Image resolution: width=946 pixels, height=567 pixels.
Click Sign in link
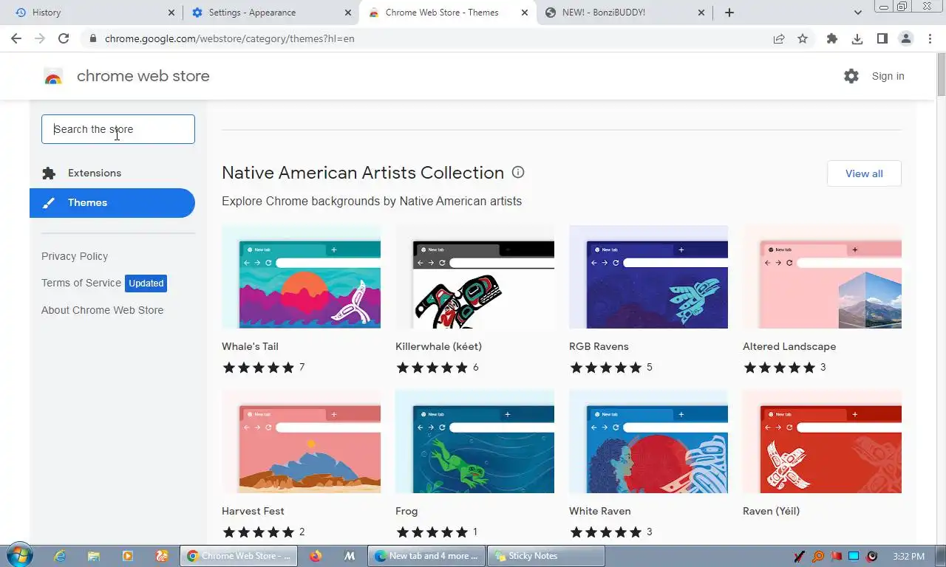(888, 76)
